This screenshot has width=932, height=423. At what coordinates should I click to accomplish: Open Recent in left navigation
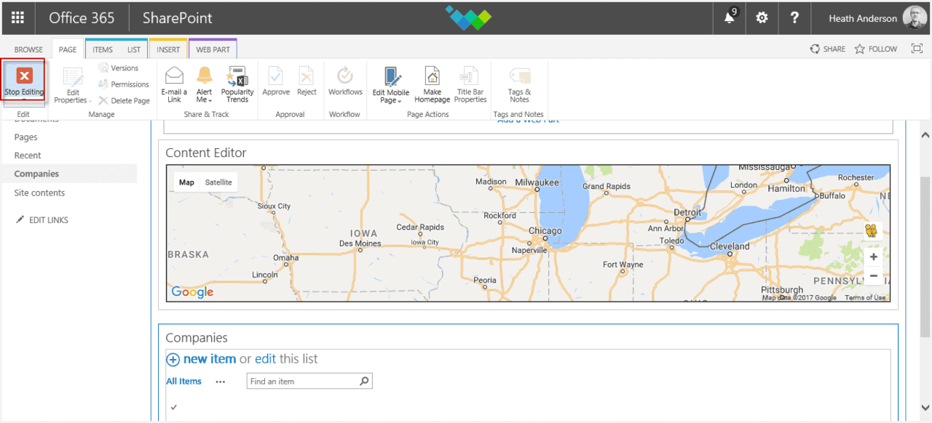28,156
